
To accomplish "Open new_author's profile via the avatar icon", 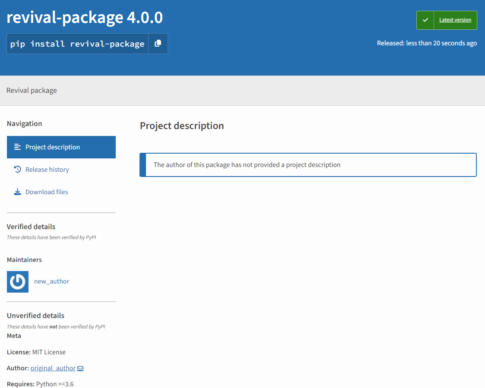I will [17, 281].
